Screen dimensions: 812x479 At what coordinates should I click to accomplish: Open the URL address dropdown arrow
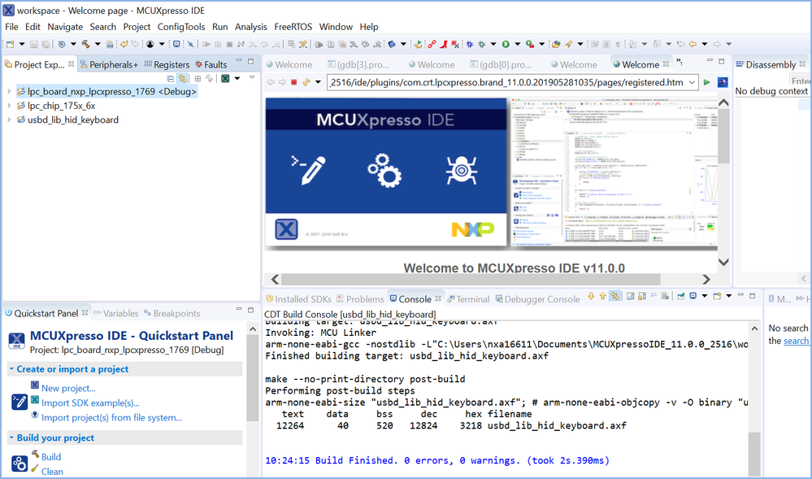click(x=692, y=82)
